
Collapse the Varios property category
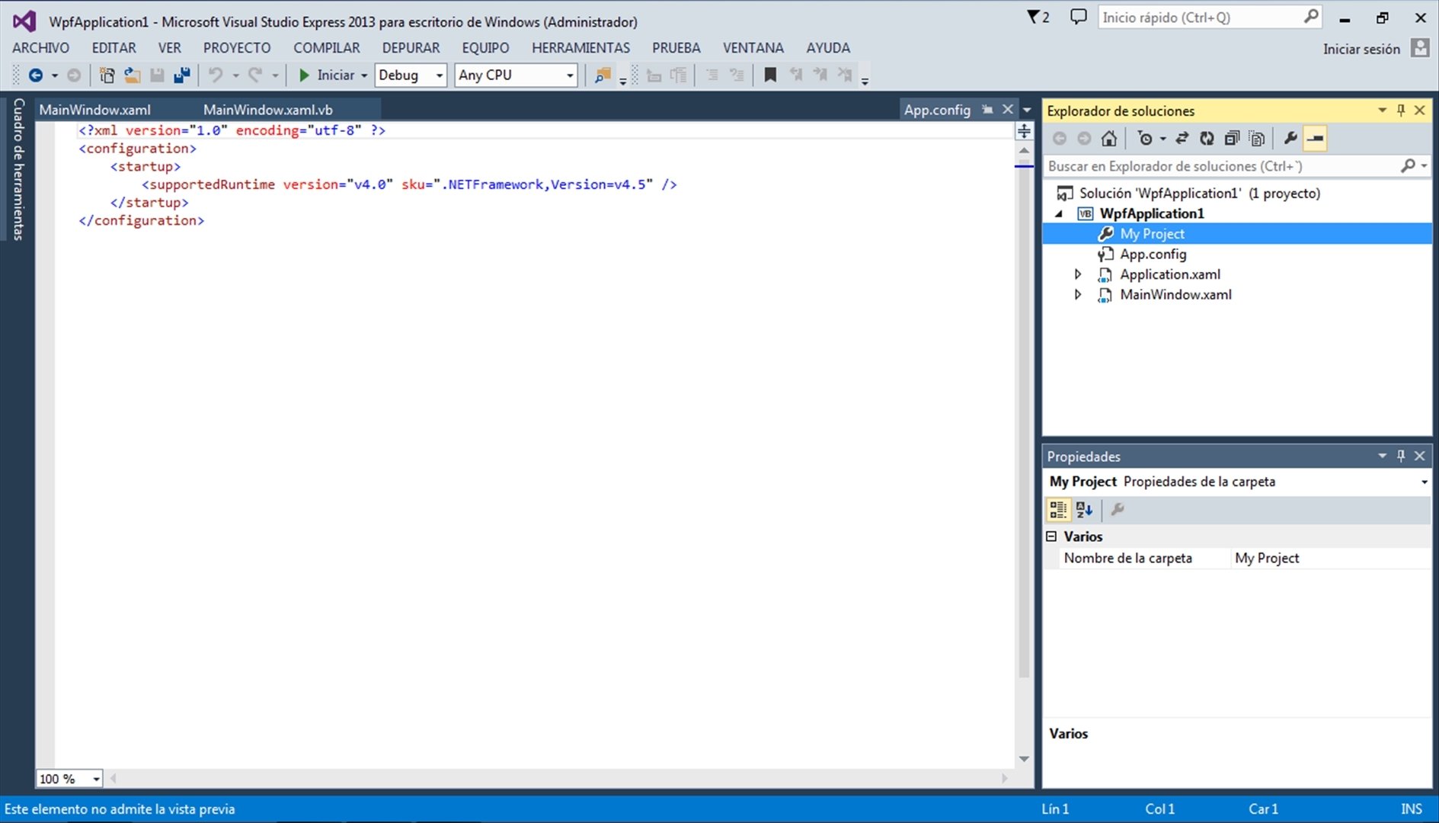(x=1052, y=536)
